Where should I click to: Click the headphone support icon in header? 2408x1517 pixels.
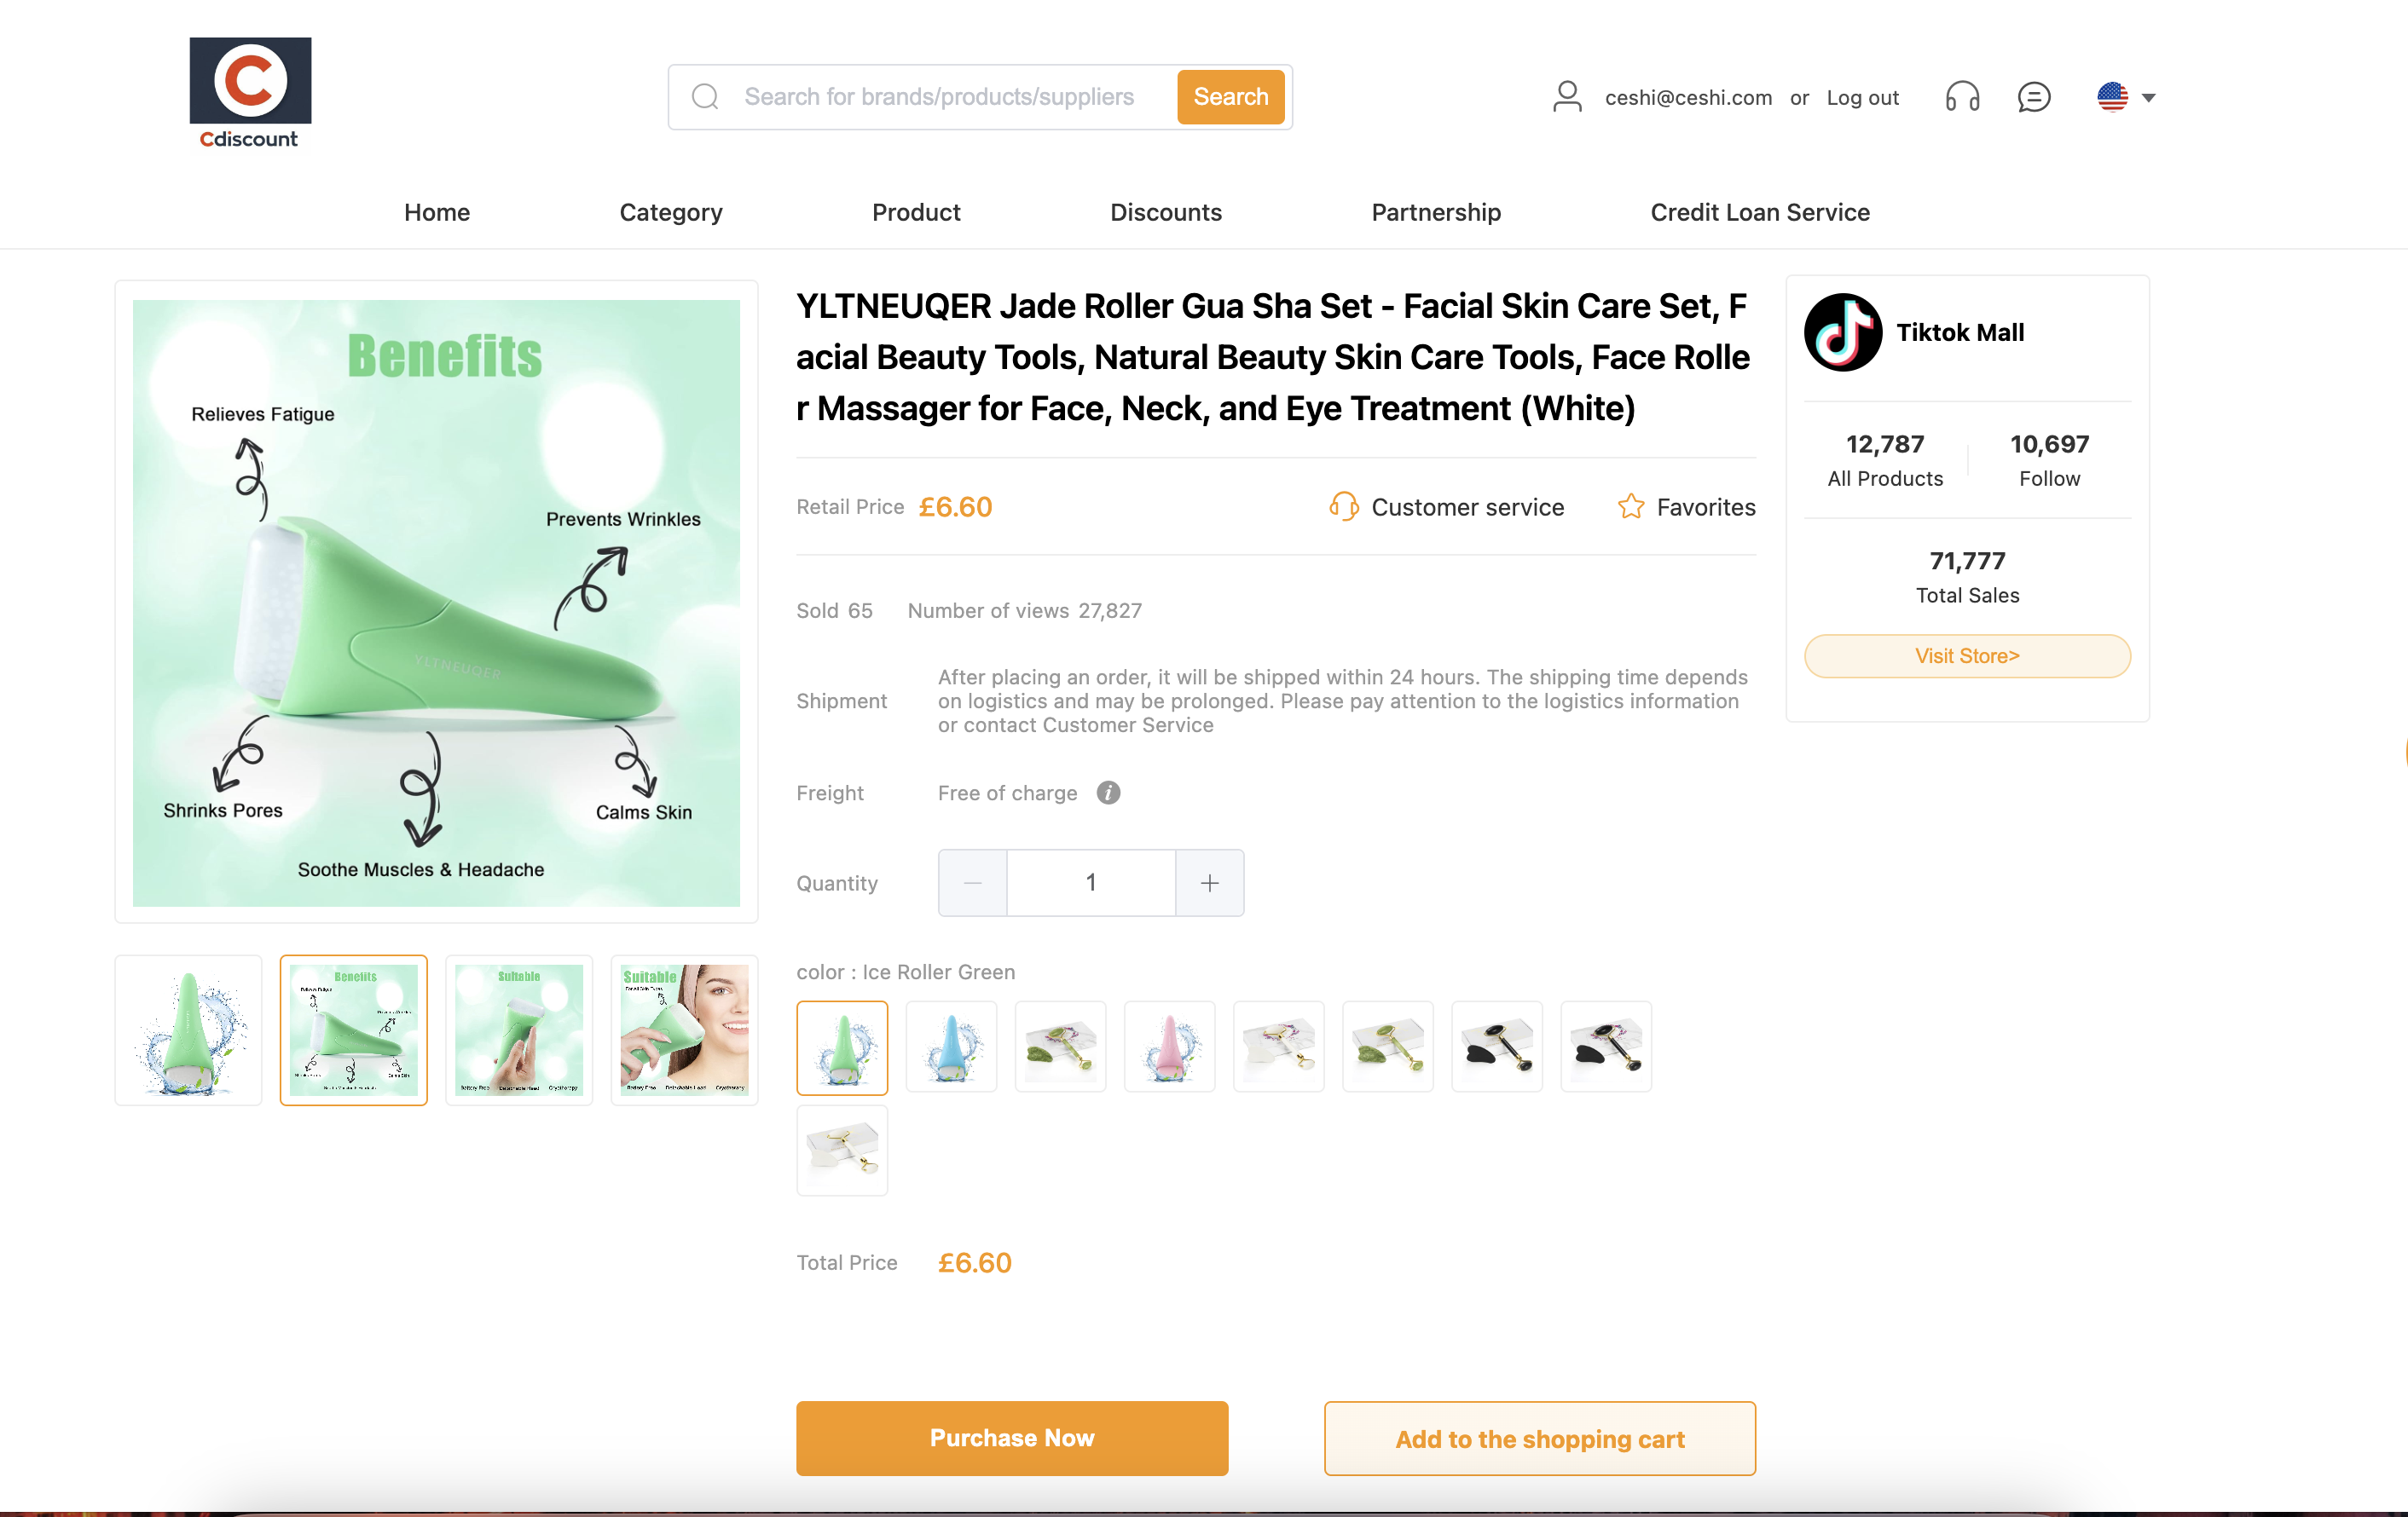coord(1962,97)
